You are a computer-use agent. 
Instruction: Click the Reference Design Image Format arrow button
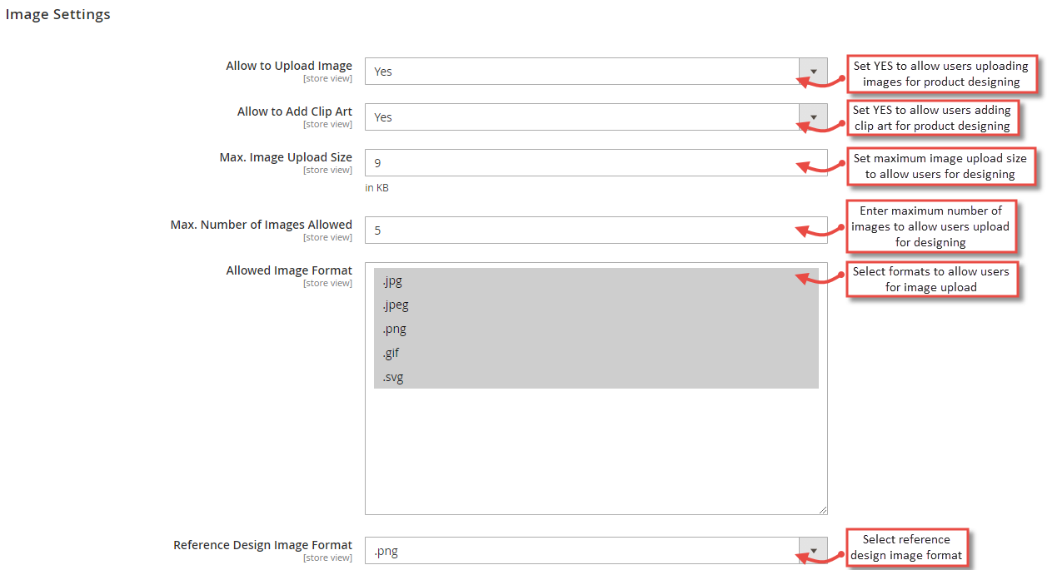click(x=813, y=551)
